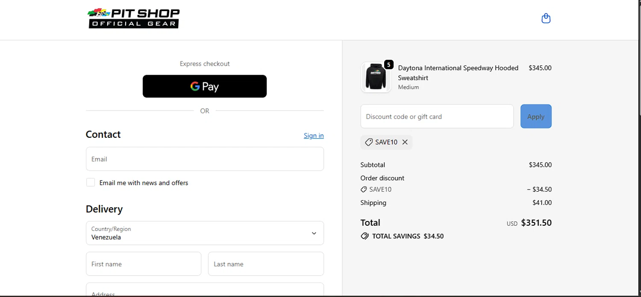Click the Delivery heading

[x=104, y=209]
